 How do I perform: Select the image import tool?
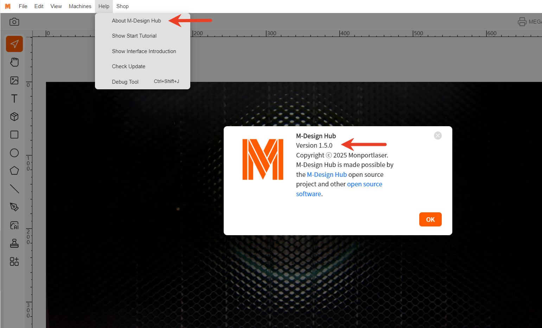14,81
